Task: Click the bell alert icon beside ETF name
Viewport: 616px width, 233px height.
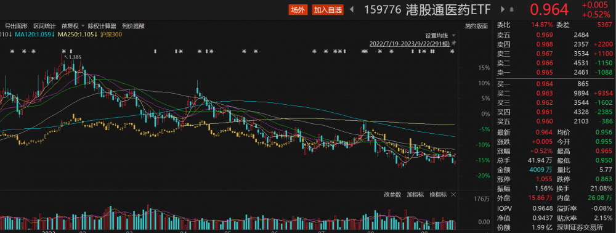Action: pos(511,9)
